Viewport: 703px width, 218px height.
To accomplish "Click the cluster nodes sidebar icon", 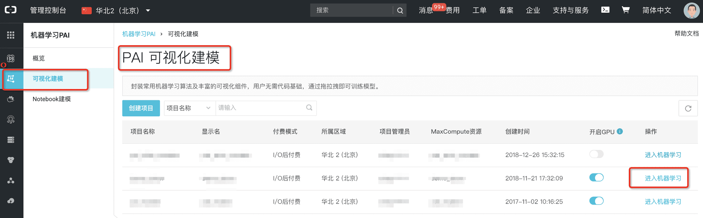I will coord(11,180).
